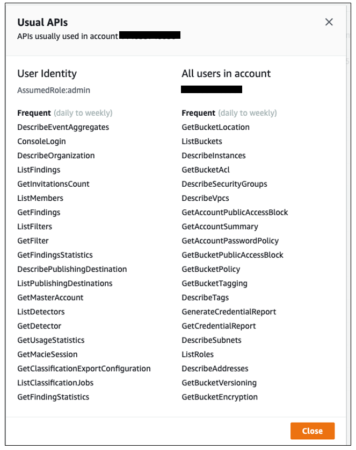The width and height of the screenshot is (356, 450).
Task: Select the redacted account number text
Action: point(212,89)
